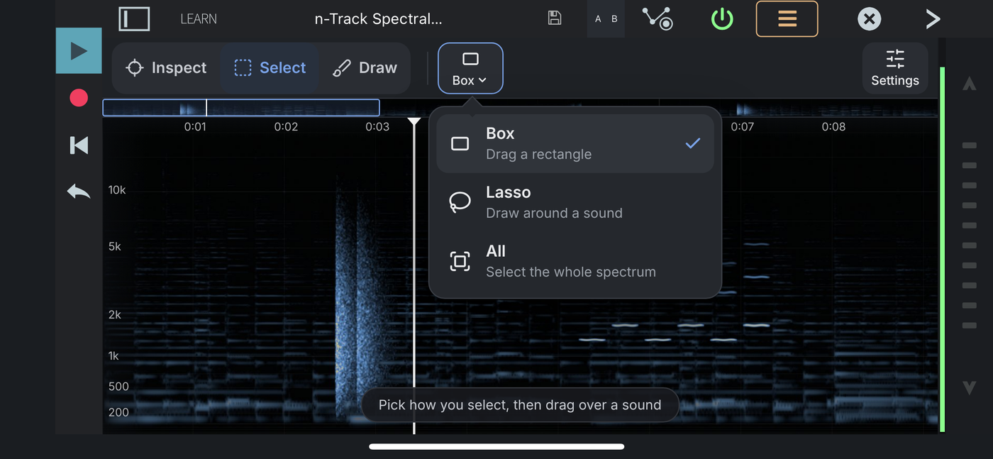Image resolution: width=993 pixels, height=459 pixels.
Task: Click the vertical zoom tick slider
Action: [x=969, y=236]
